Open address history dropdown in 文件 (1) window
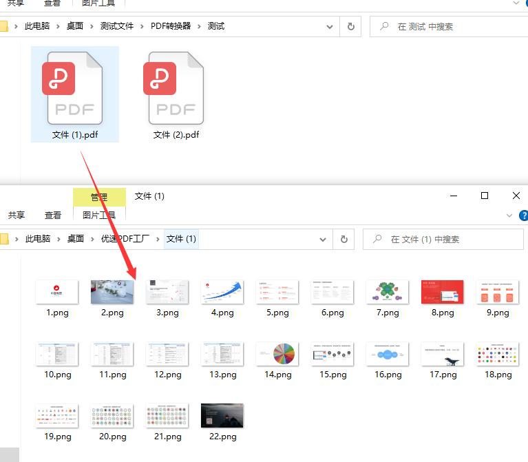Image resolution: width=528 pixels, height=462 pixels. pos(323,240)
